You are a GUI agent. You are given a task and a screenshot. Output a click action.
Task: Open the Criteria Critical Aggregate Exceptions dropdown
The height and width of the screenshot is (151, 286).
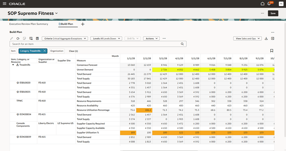pos(65,38)
